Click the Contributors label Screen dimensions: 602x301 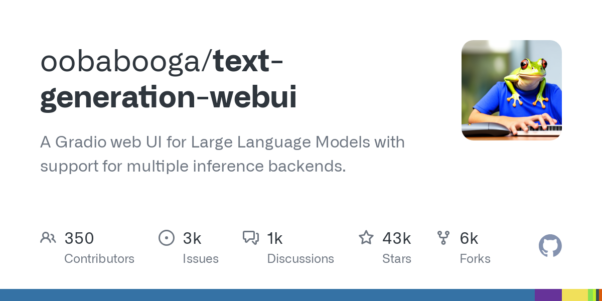[x=99, y=259]
